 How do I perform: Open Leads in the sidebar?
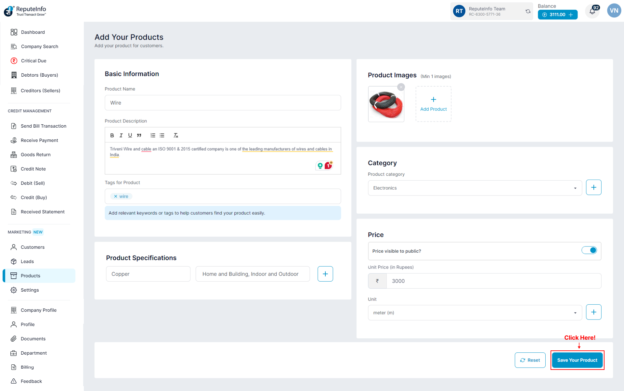tap(27, 261)
